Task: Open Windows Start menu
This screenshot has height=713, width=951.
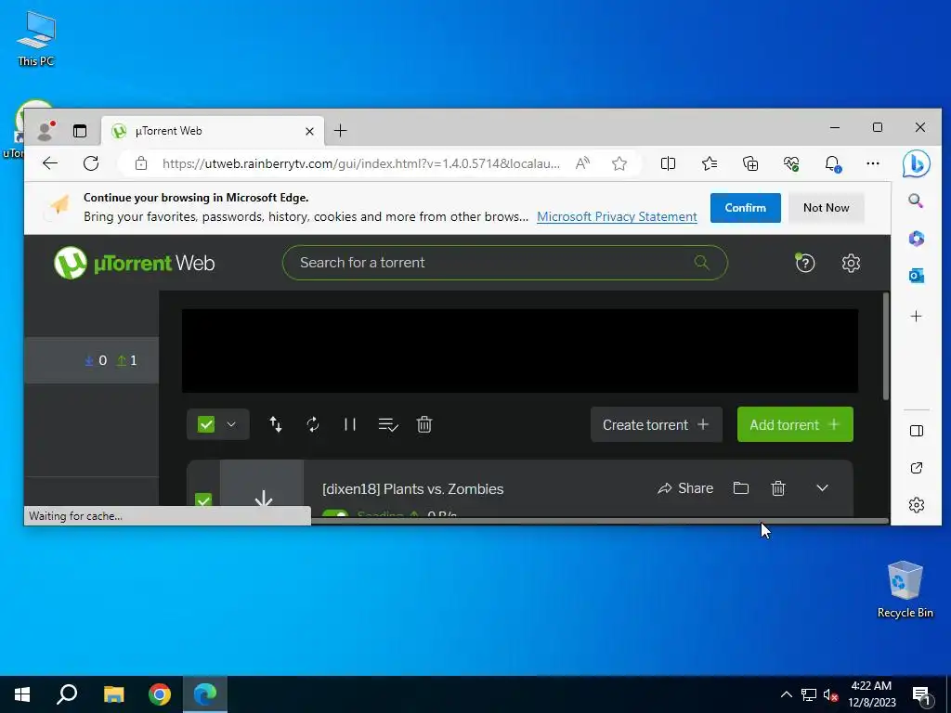Action: coord(22,694)
